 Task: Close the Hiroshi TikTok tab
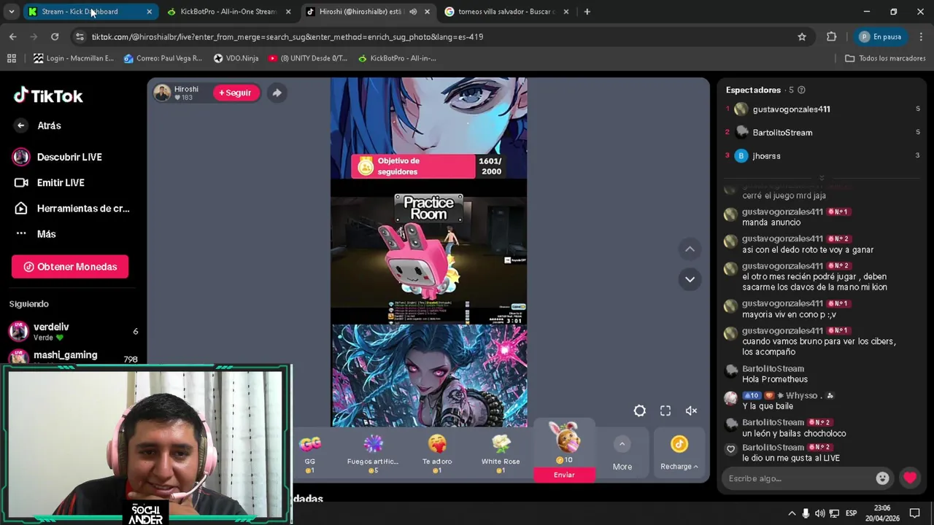pos(427,12)
